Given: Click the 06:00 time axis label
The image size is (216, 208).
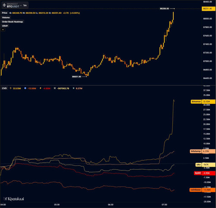Looking at the screenshot, I should tap(111, 205).
